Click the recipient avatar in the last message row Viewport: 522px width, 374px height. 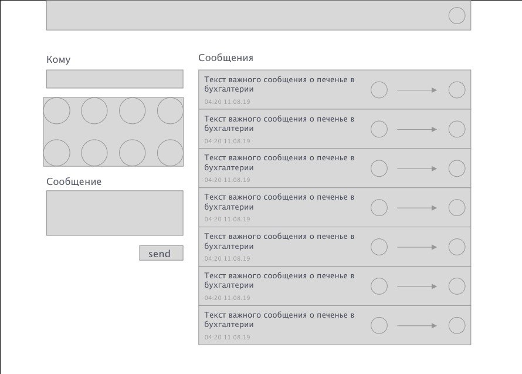click(x=457, y=326)
